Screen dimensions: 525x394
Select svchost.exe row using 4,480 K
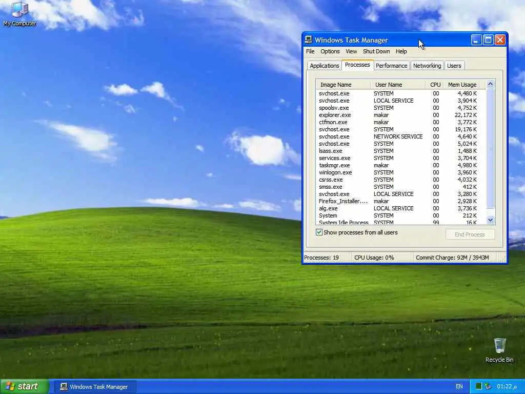398,93
